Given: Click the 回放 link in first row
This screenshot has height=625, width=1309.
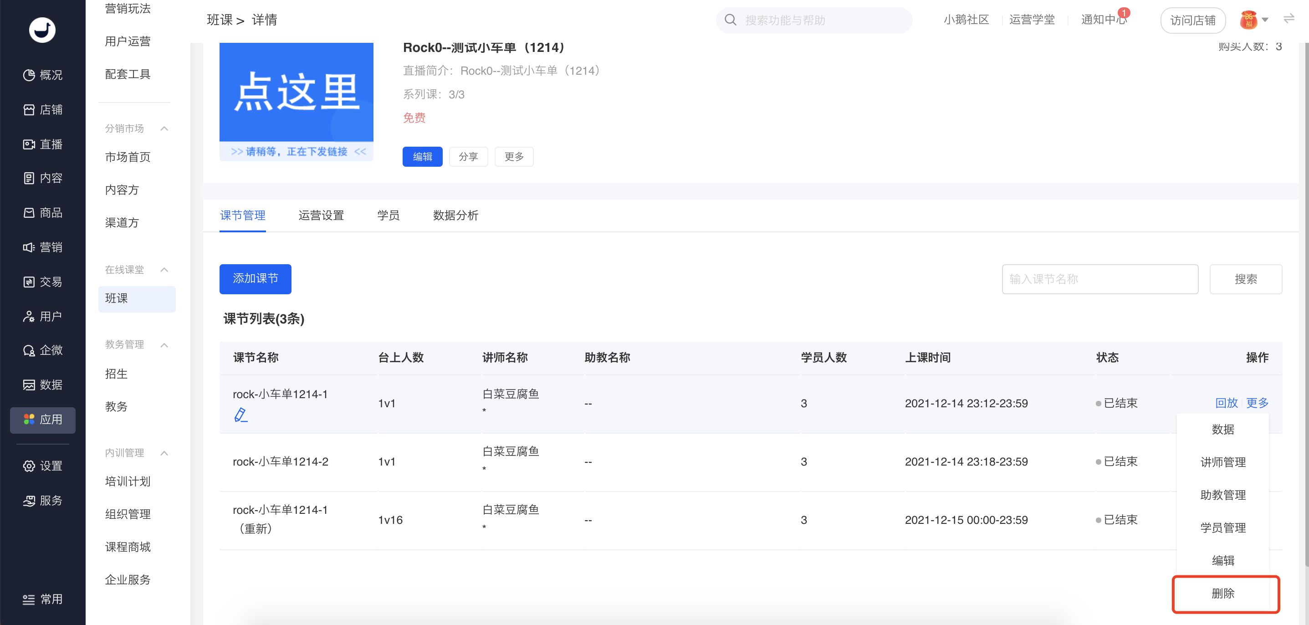Looking at the screenshot, I should (1226, 403).
